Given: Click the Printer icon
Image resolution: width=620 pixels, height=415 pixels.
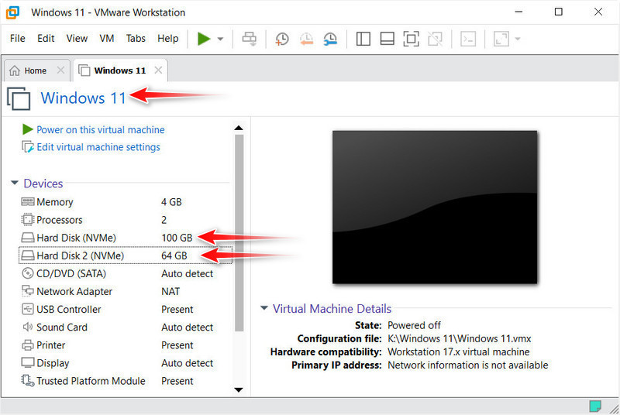Looking at the screenshot, I should 27,345.
